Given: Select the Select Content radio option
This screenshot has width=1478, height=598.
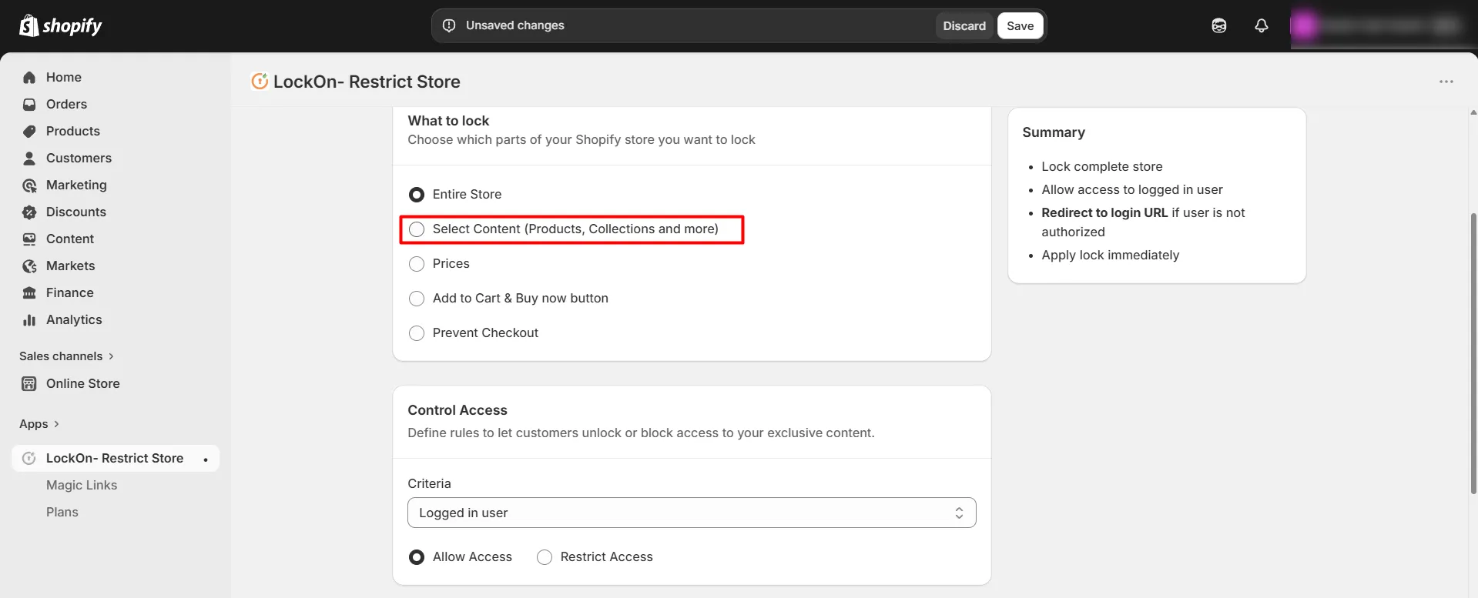Looking at the screenshot, I should coord(417,229).
